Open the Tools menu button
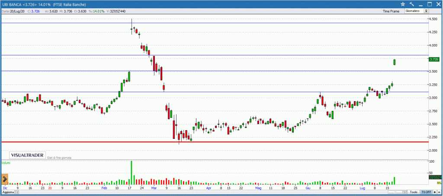The image size is (443, 196). 414,192
